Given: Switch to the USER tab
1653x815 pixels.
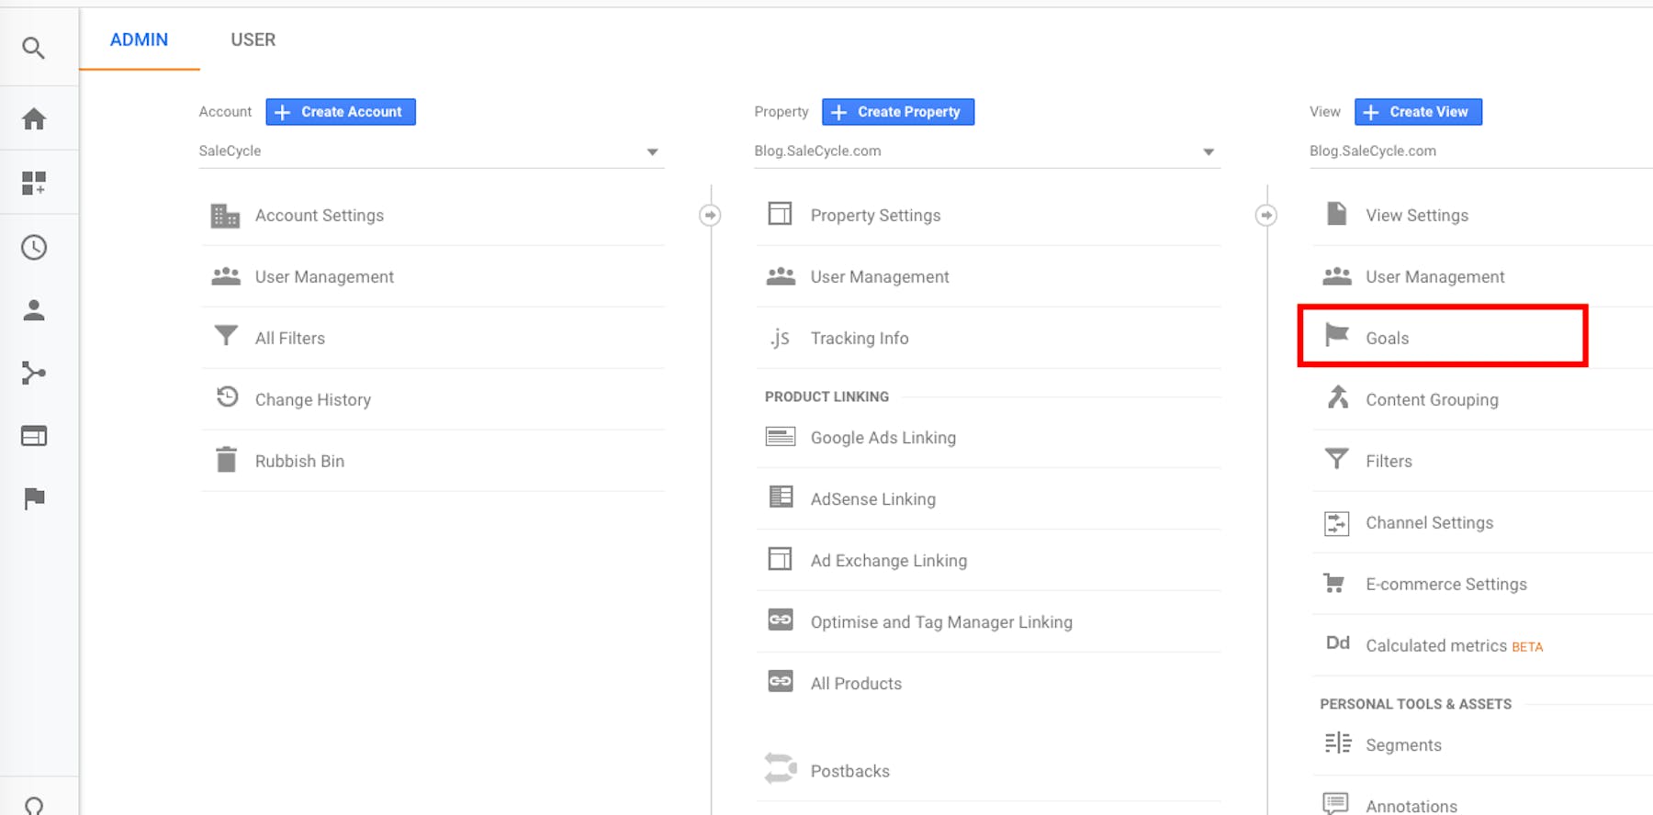Looking at the screenshot, I should [x=253, y=39].
